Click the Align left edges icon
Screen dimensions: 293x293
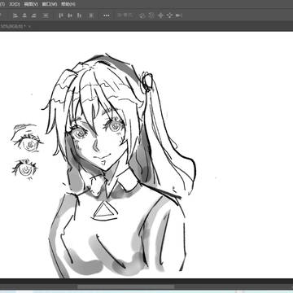pos(15,15)
